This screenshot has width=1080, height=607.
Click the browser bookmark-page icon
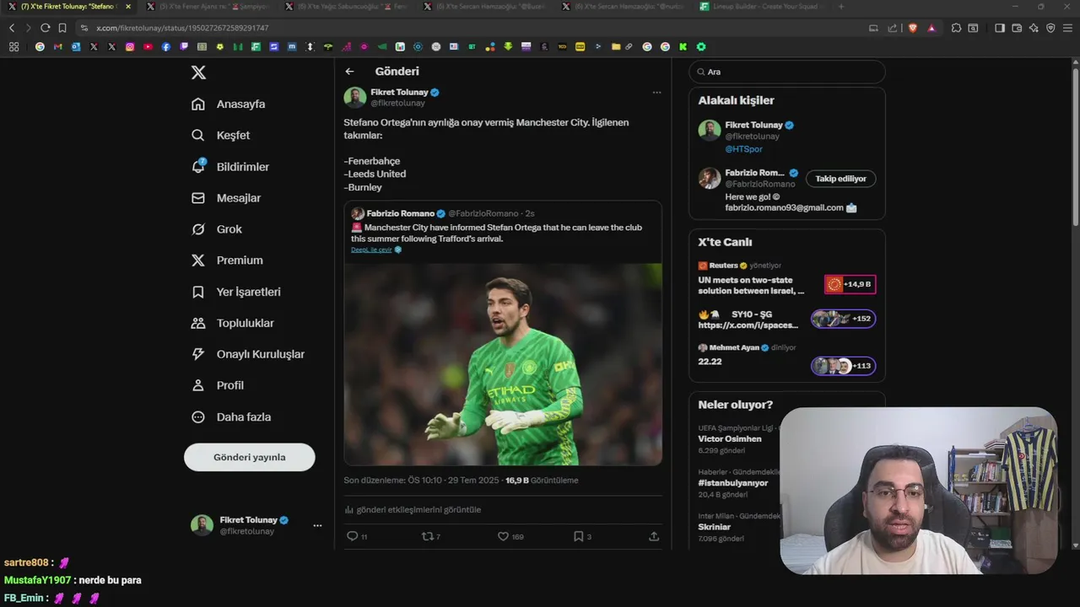click(62, 28)
